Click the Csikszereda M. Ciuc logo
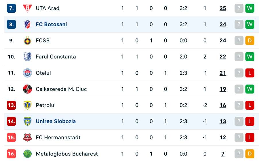 coord(28,89)
